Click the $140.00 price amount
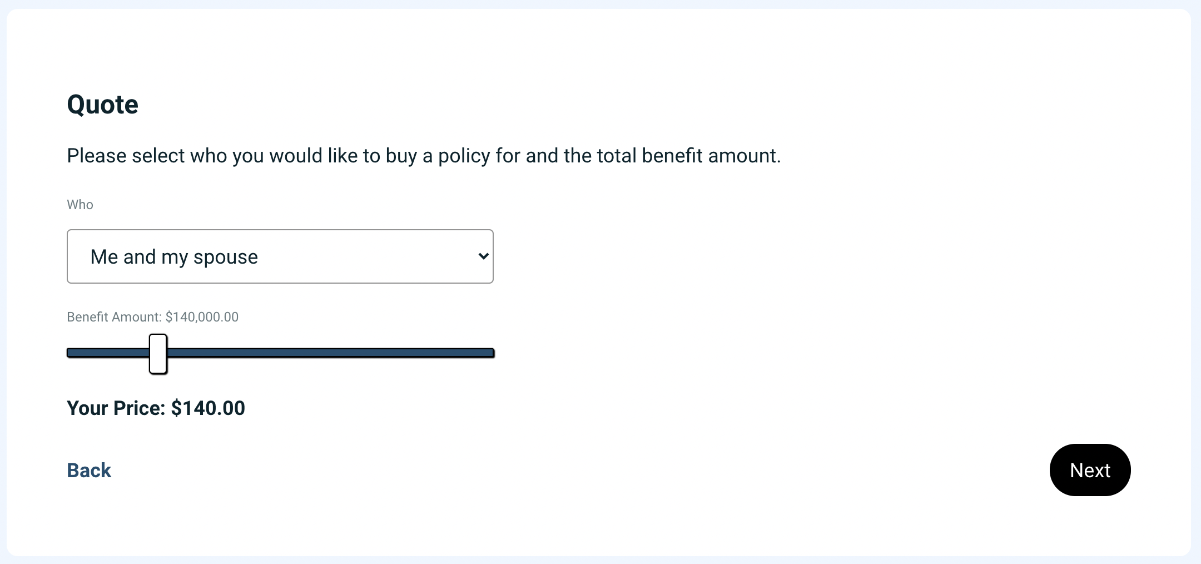 208,408
